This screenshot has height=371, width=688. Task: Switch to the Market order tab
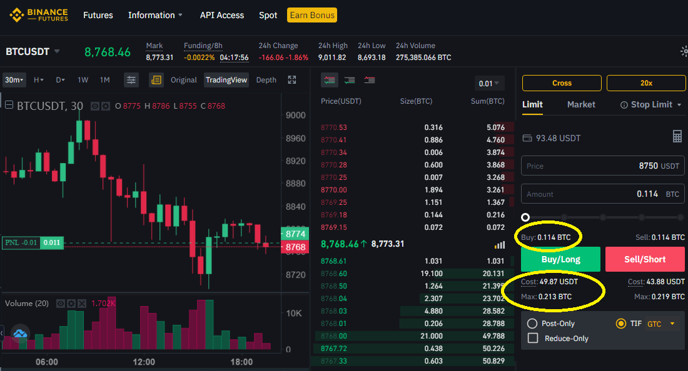point(581,104)
